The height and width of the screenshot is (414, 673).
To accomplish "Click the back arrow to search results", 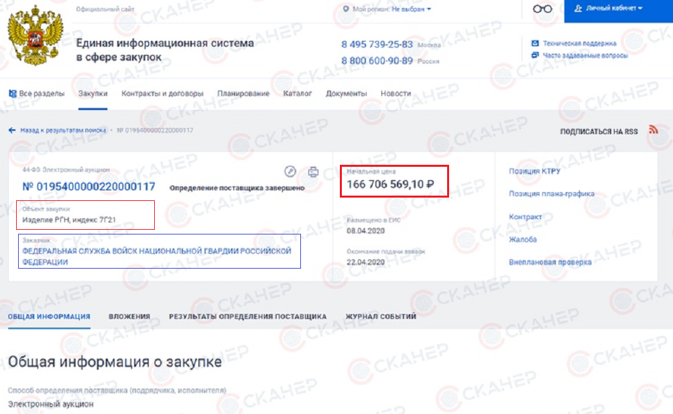I will click(12, 131).
